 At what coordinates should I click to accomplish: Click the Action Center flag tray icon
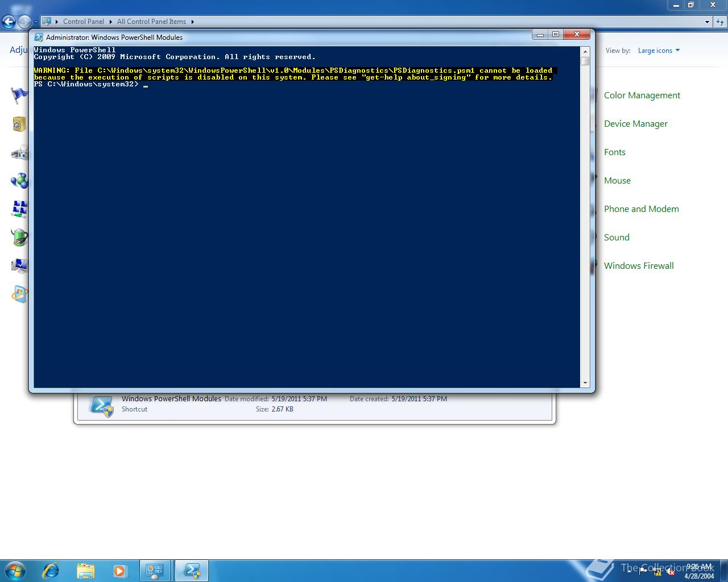[643, 571]
